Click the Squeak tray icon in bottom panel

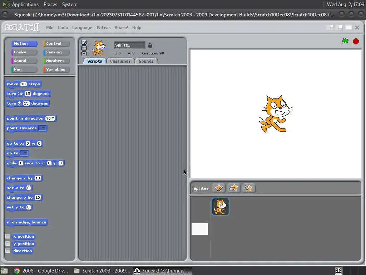click(338, 271)
